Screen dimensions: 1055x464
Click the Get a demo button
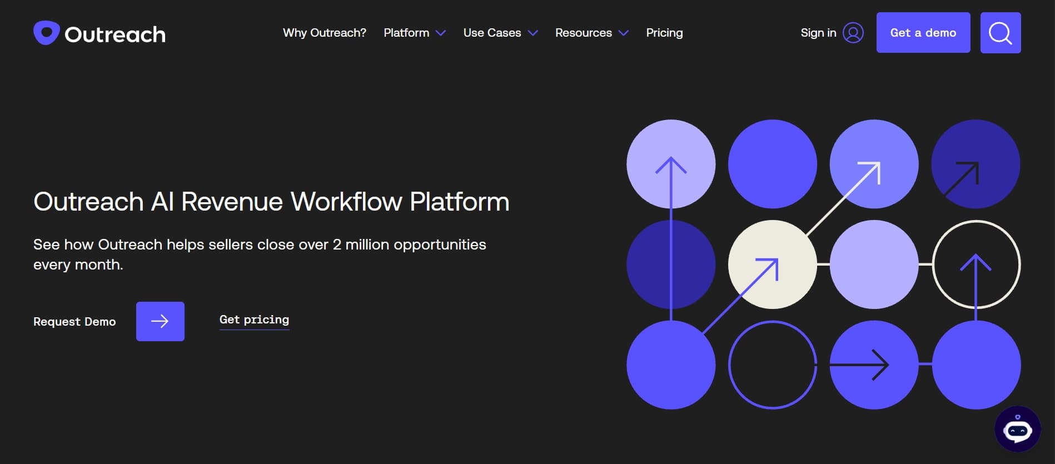[x=923, y=33]
